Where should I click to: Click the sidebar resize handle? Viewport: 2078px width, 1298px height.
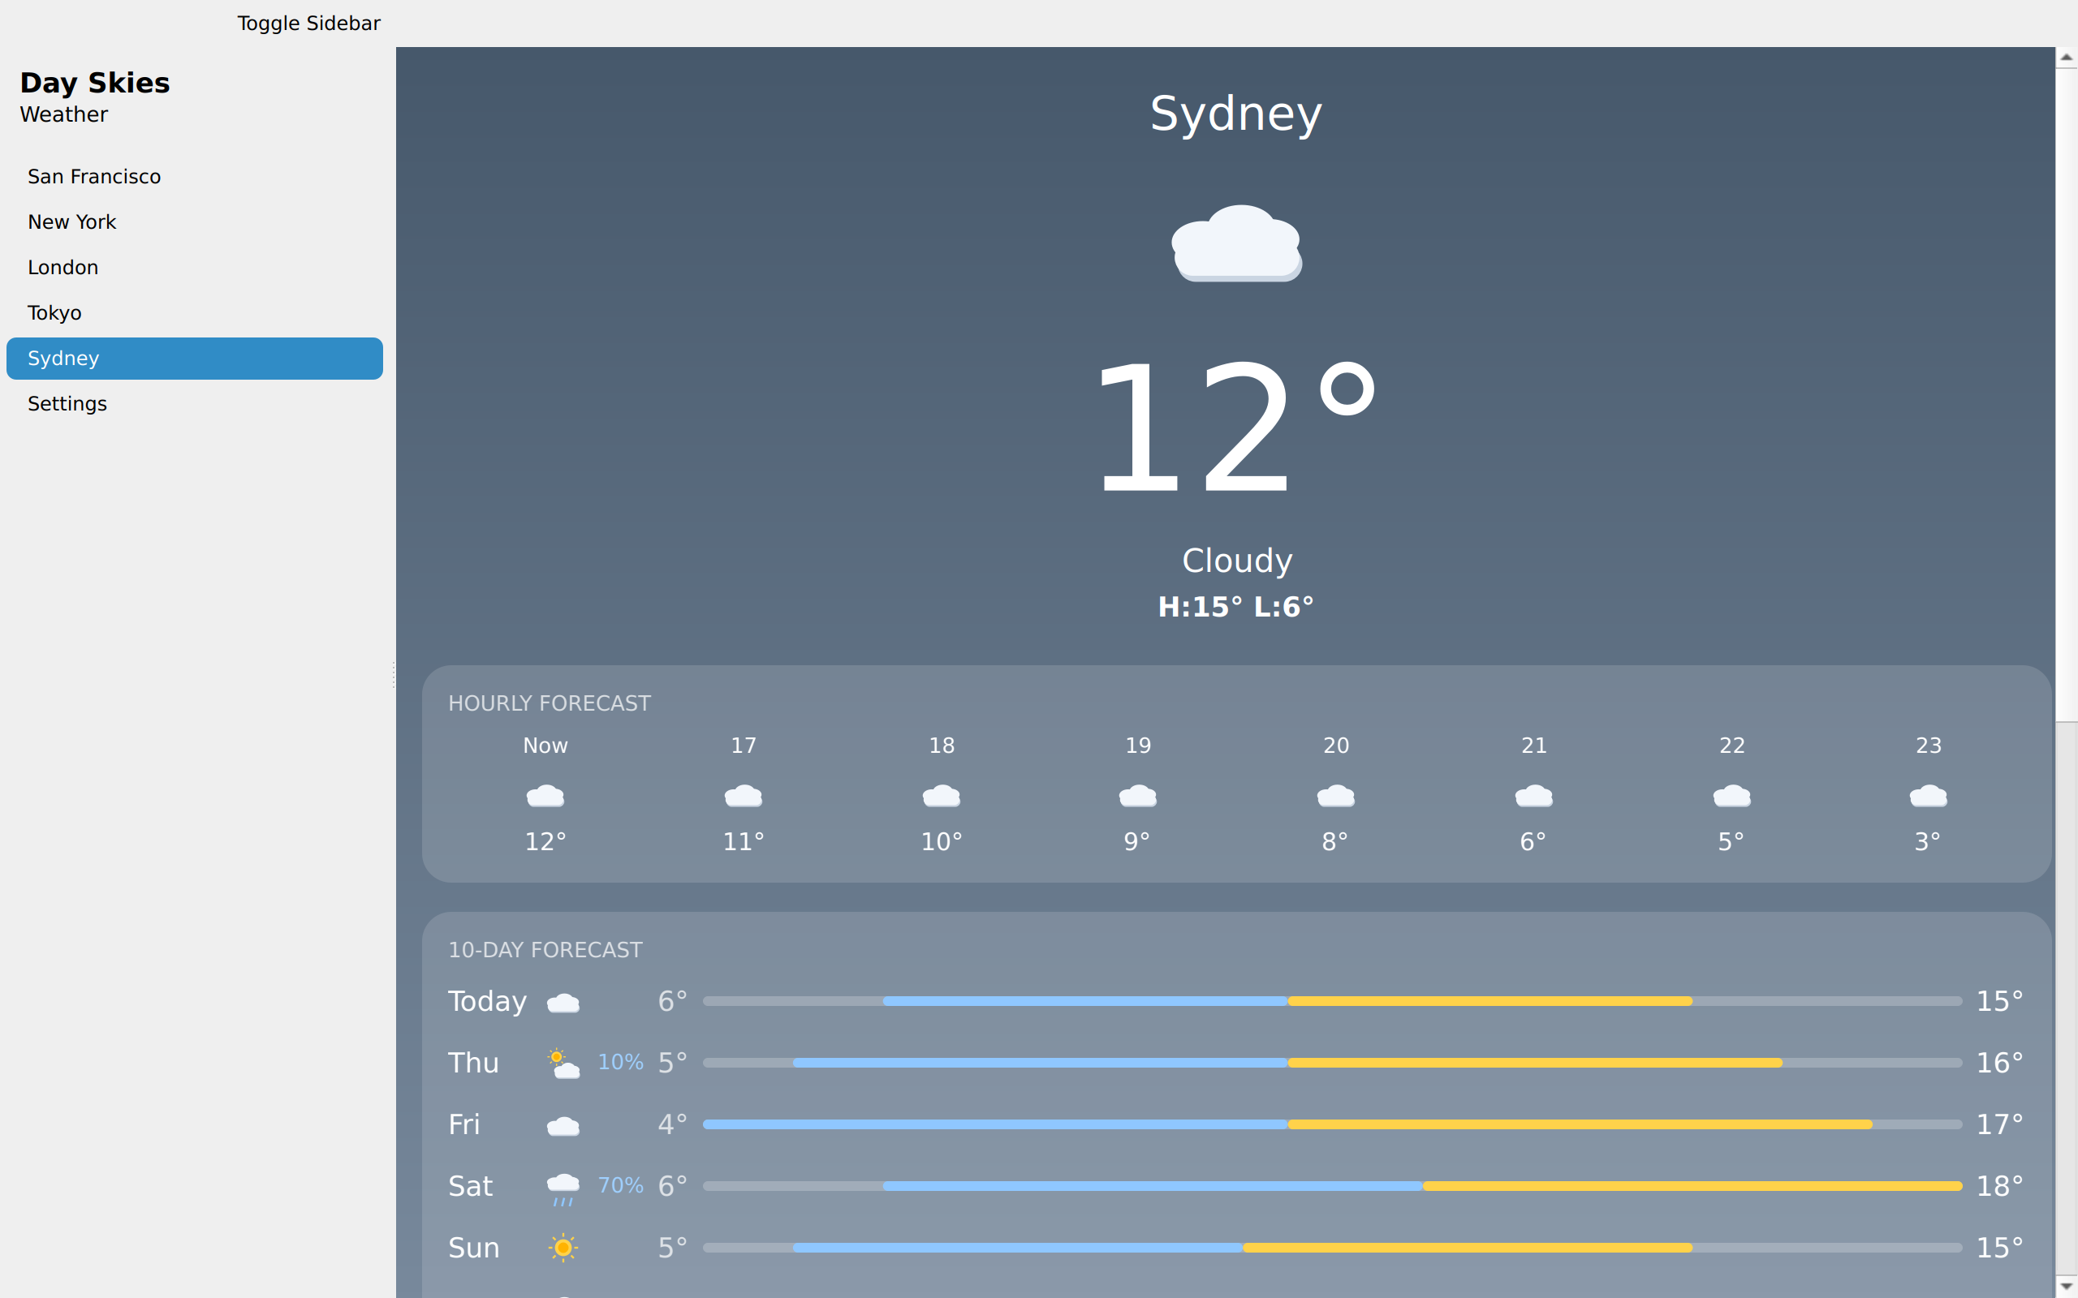pos(393,674)
